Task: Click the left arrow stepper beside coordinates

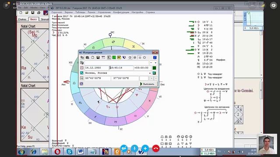Action: (x=151, y=78)
